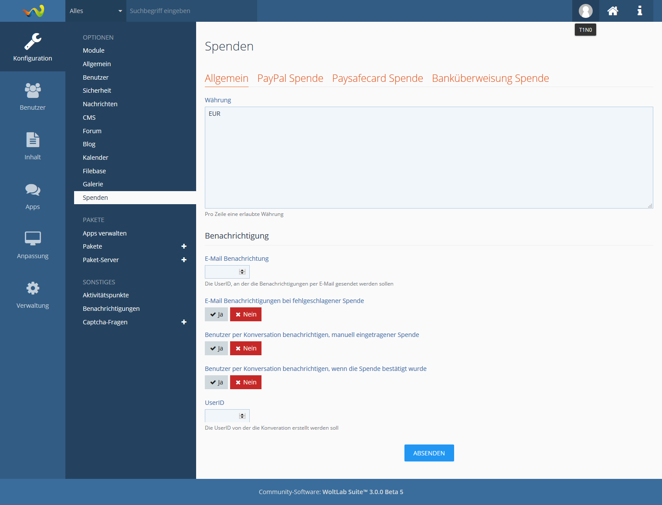Expand the Pakete plus submenu
The height and width of the screenshot is (505, 662).
[184, 246]
